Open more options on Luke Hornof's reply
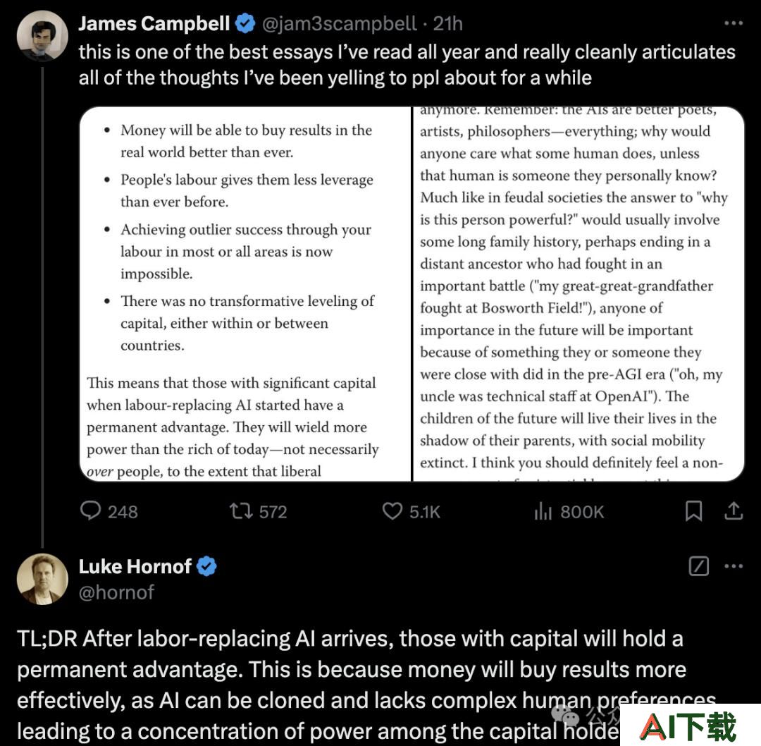Screen dimensions: 761x746 [x=733, y=565]
